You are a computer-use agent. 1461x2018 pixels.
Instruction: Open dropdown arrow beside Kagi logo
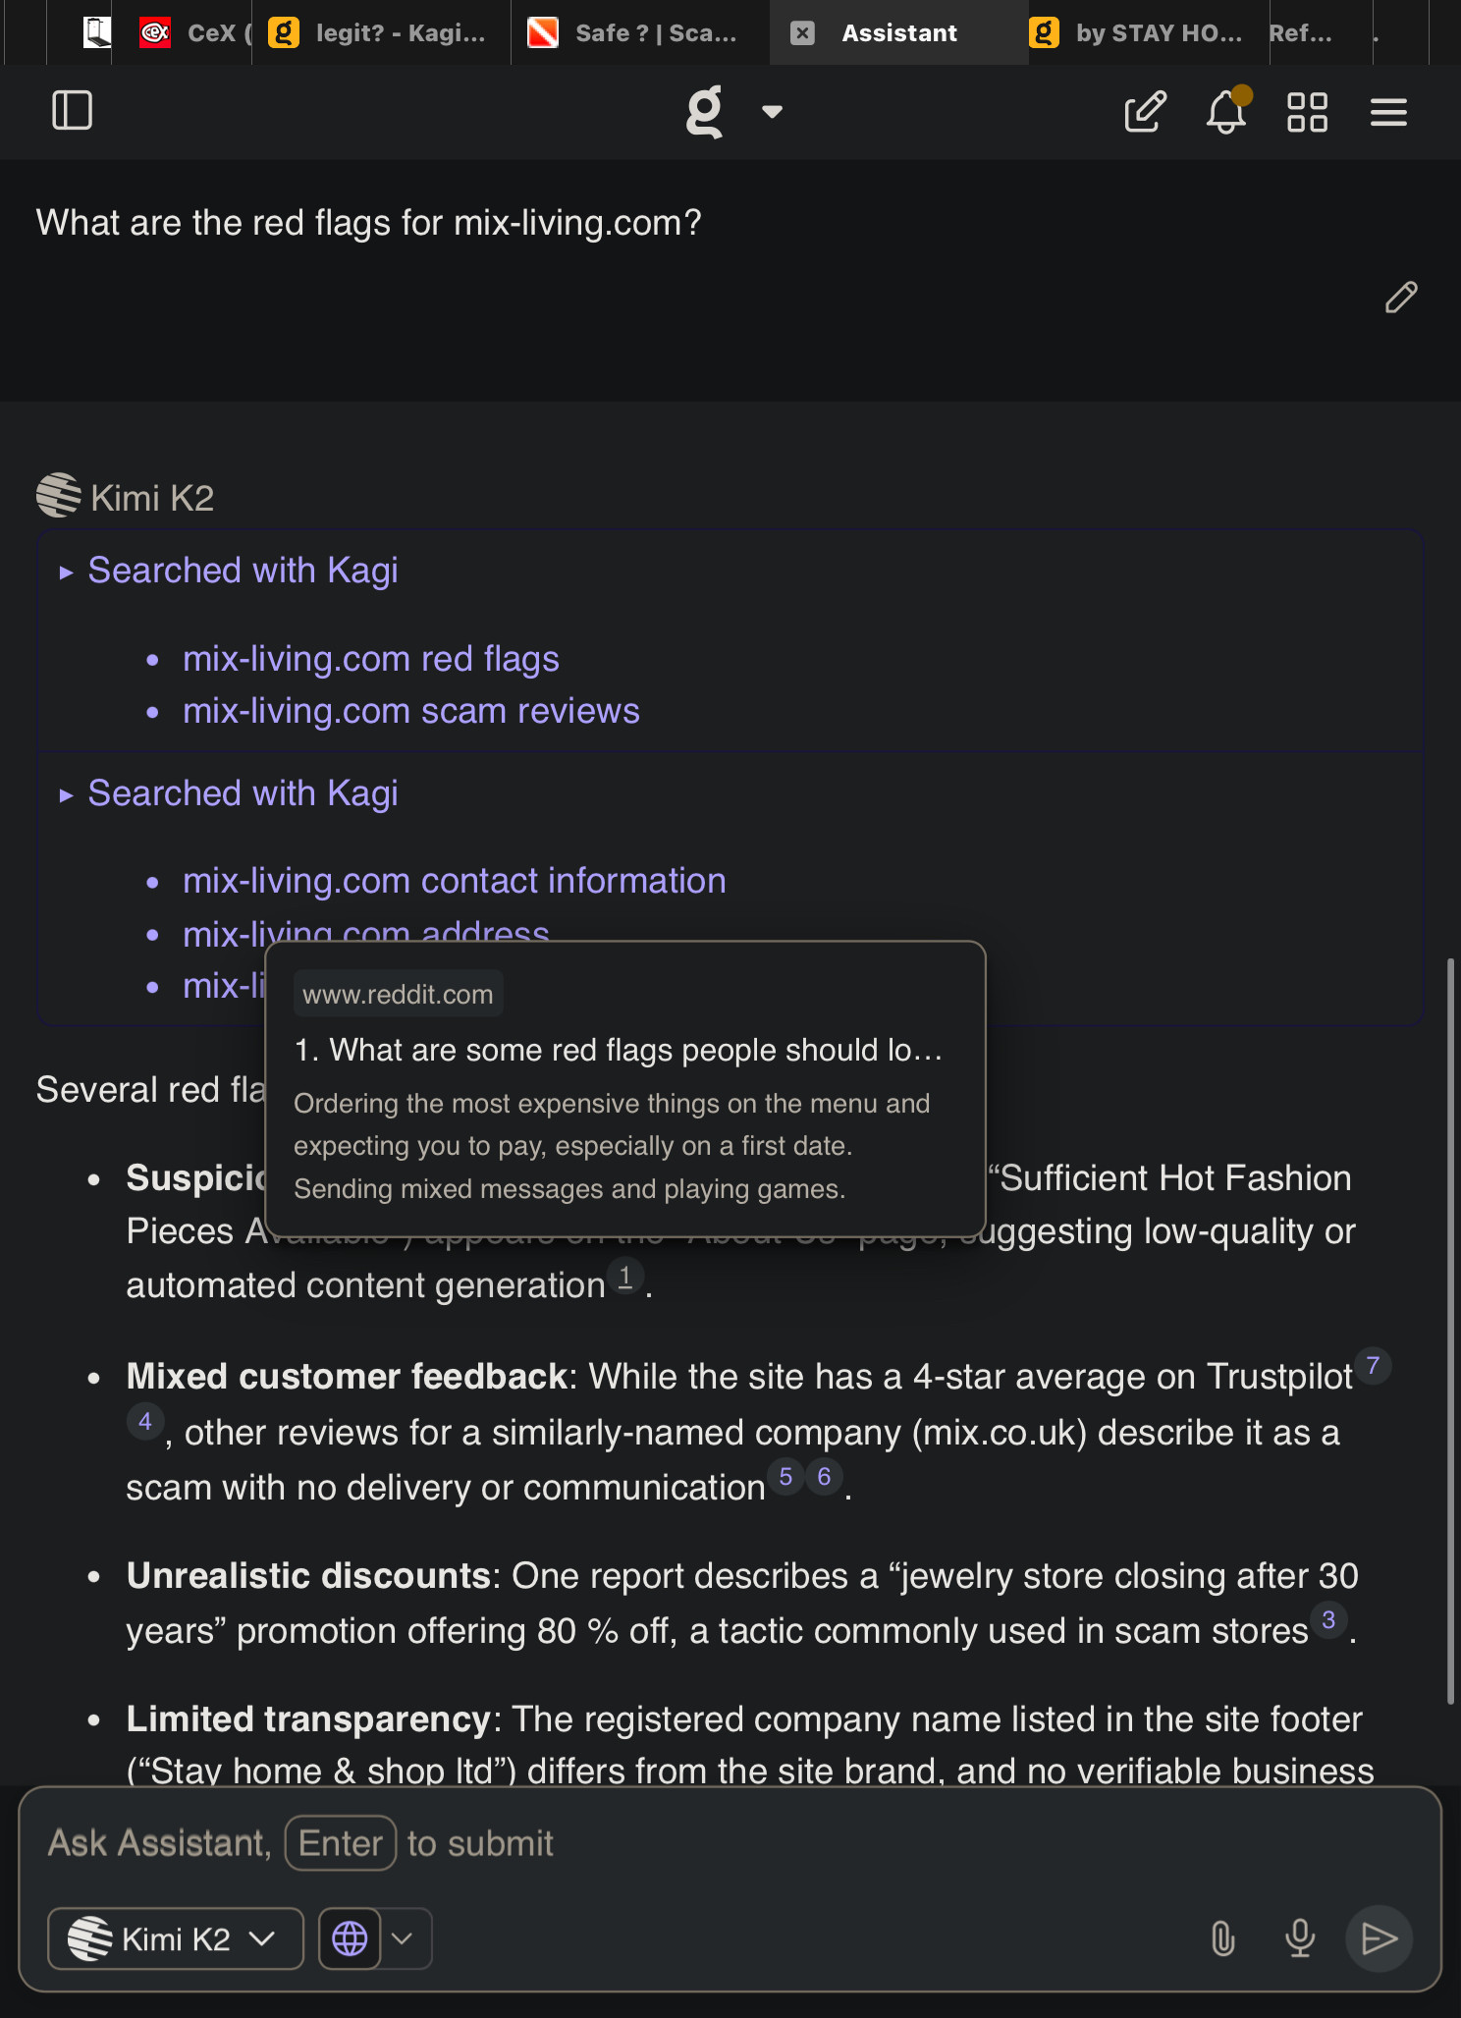[x=772, y=112]
